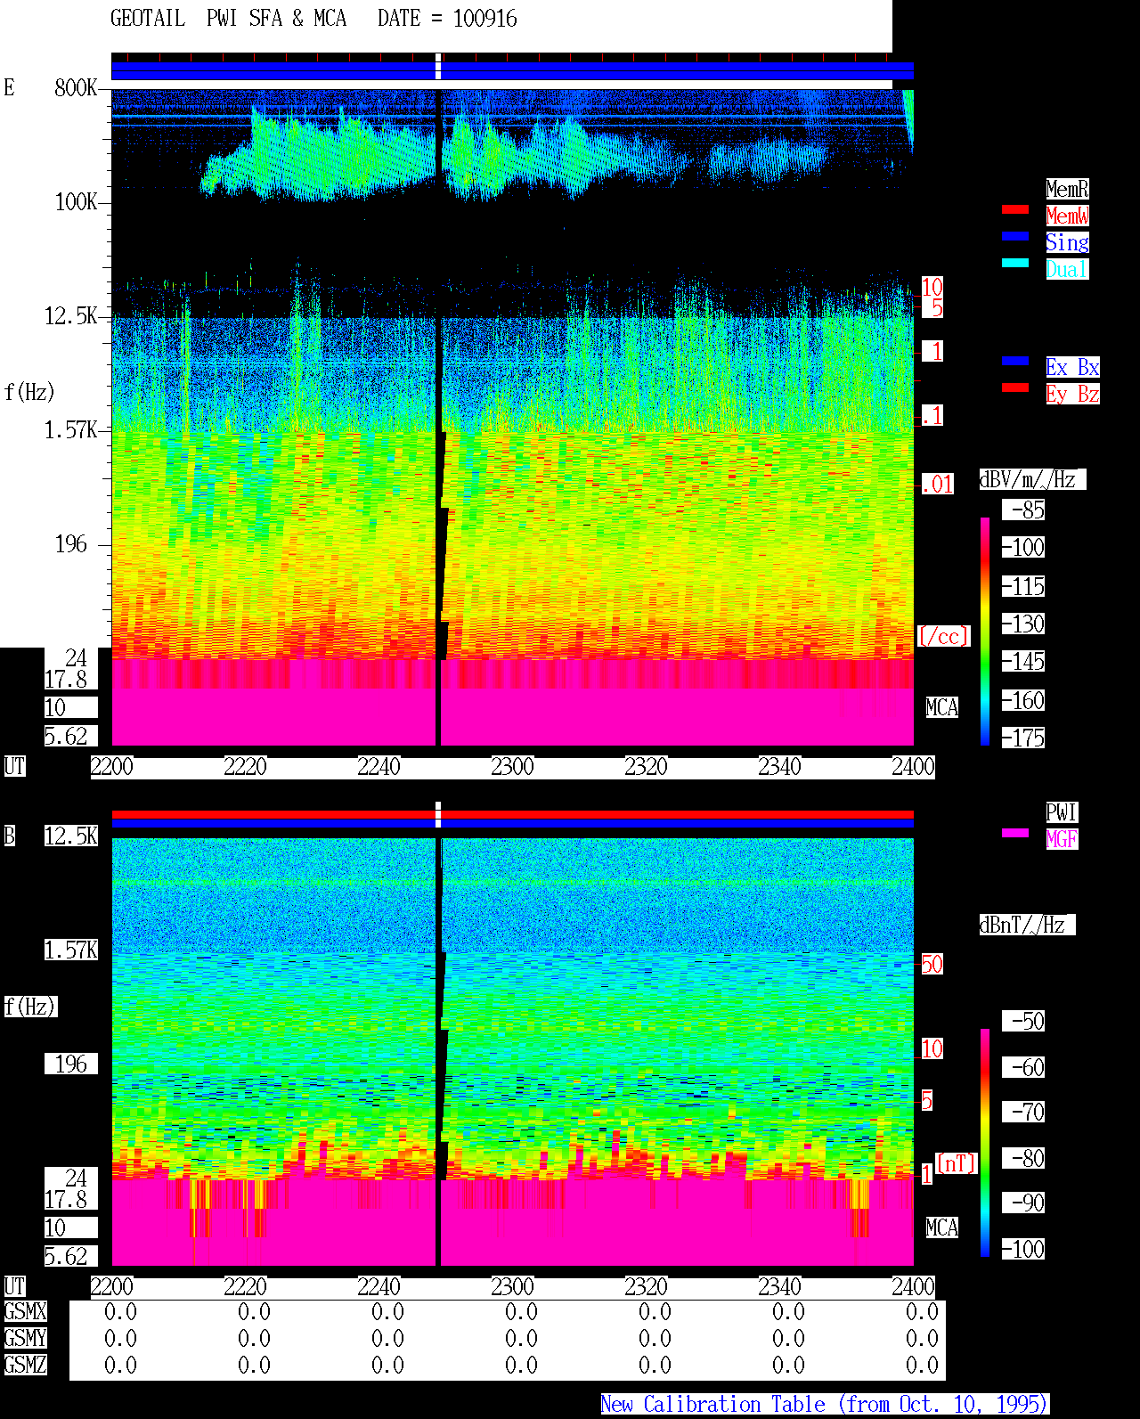Screen dimensions: 1140x1419
Task: Click the red Ey Bz legend swatch
Action: tap(1015, 387)
